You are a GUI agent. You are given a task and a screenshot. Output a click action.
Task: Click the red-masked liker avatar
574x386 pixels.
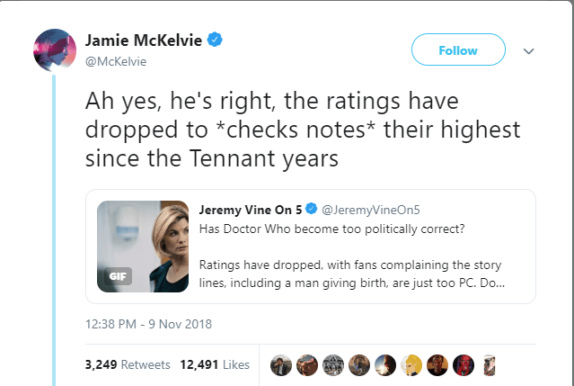(464, 365)
